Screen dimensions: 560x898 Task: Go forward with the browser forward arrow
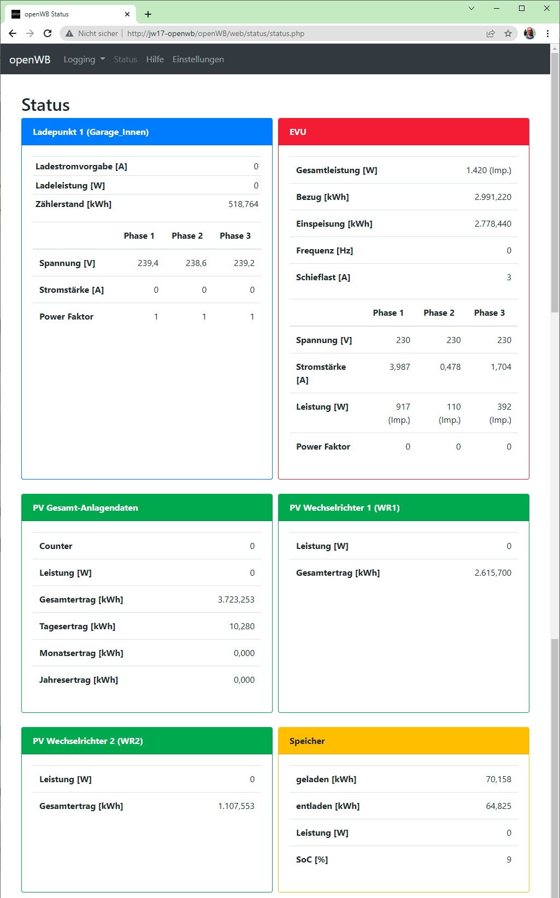tap(30, 33)
